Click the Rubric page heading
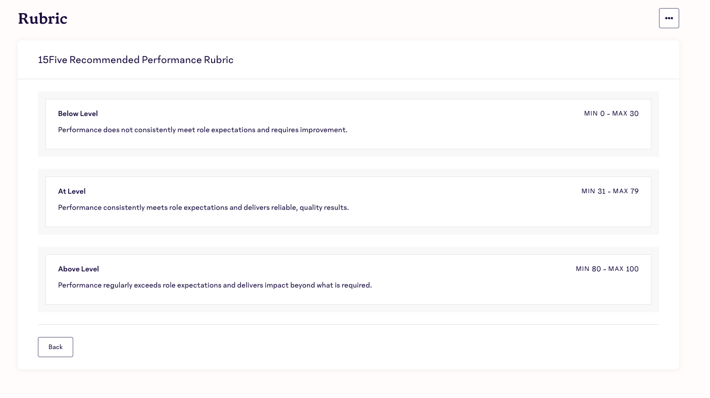This screenshot has height=398, width=710. click(42, 19)
